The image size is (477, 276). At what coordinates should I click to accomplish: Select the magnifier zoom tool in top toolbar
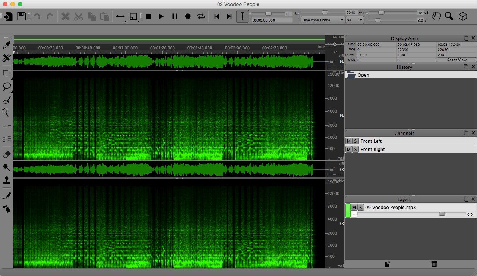[x=449, y=16]
